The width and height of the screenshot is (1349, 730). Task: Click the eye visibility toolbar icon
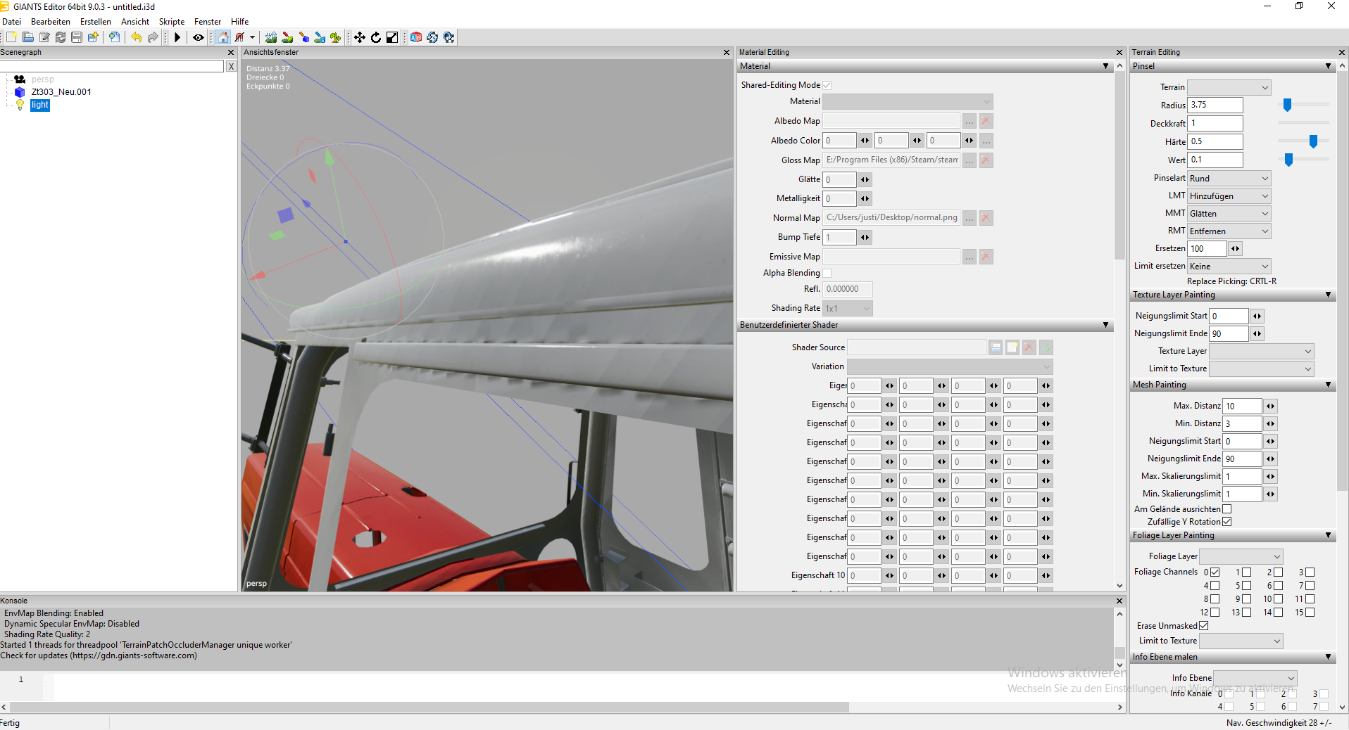point(199,37)
